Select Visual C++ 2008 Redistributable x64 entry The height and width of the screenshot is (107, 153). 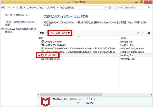coord(80,48)
